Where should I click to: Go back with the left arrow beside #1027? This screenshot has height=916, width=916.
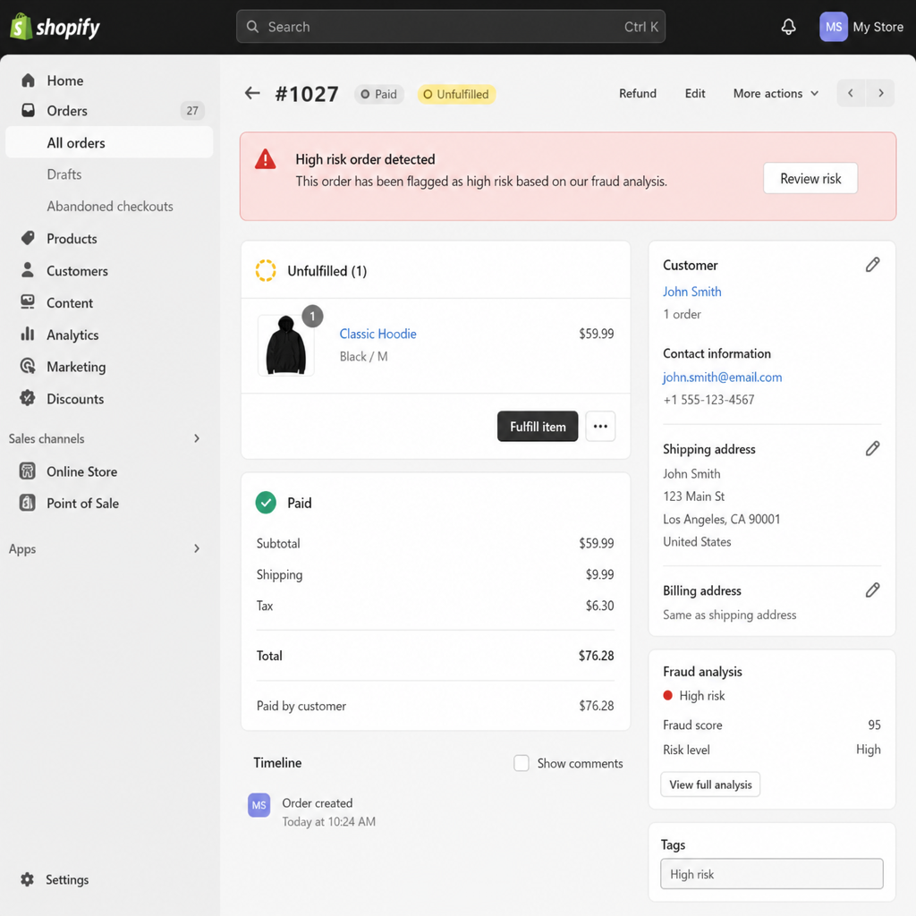pos(252,93)
